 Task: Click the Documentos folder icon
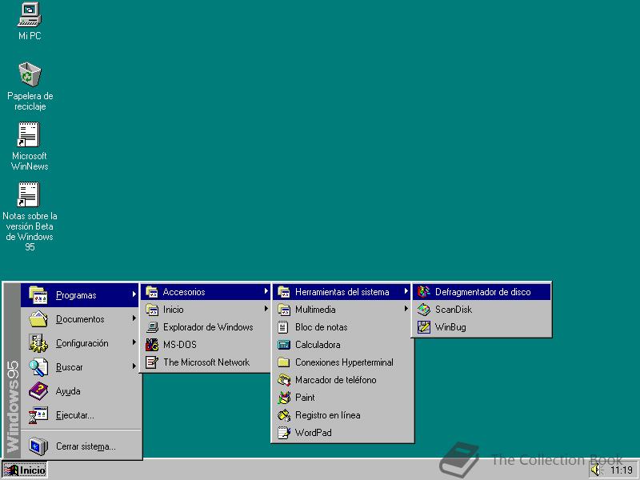tap(38, 318)
